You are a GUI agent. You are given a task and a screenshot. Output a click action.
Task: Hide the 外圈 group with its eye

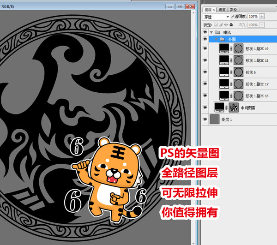[205, 39]
